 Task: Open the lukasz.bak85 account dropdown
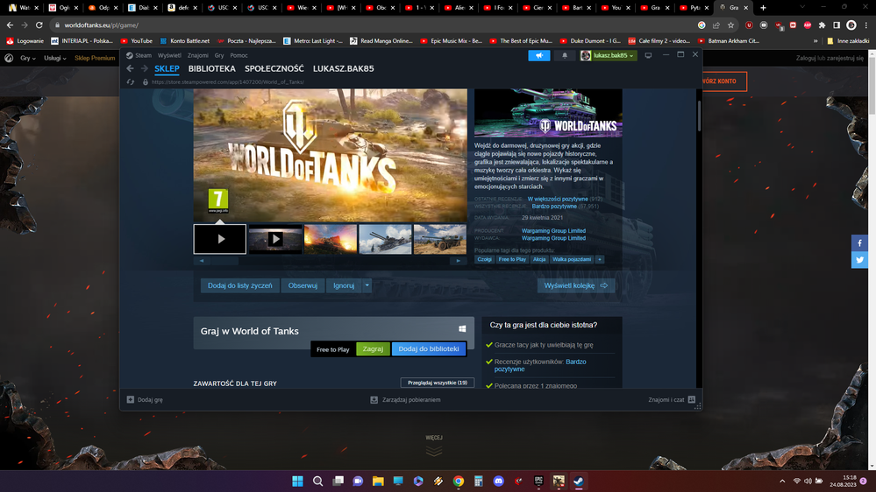[608, 55]
